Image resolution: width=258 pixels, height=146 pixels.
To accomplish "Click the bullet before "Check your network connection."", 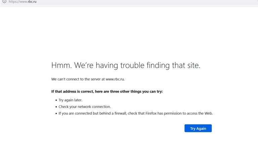I will pyautogui.click(x=56, y=107).
